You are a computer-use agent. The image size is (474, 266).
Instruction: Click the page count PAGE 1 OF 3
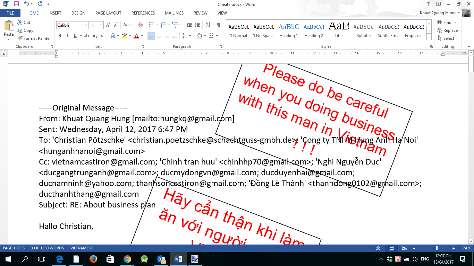[14, 248]
